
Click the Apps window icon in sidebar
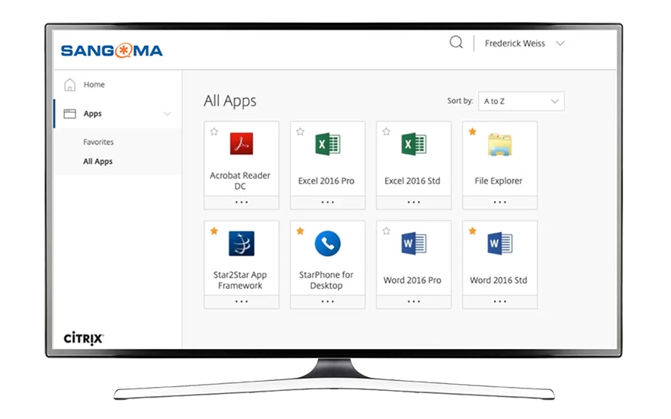(x=69, y=114)
